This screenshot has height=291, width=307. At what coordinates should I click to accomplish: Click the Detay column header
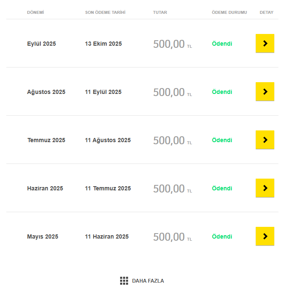point(266,12)
